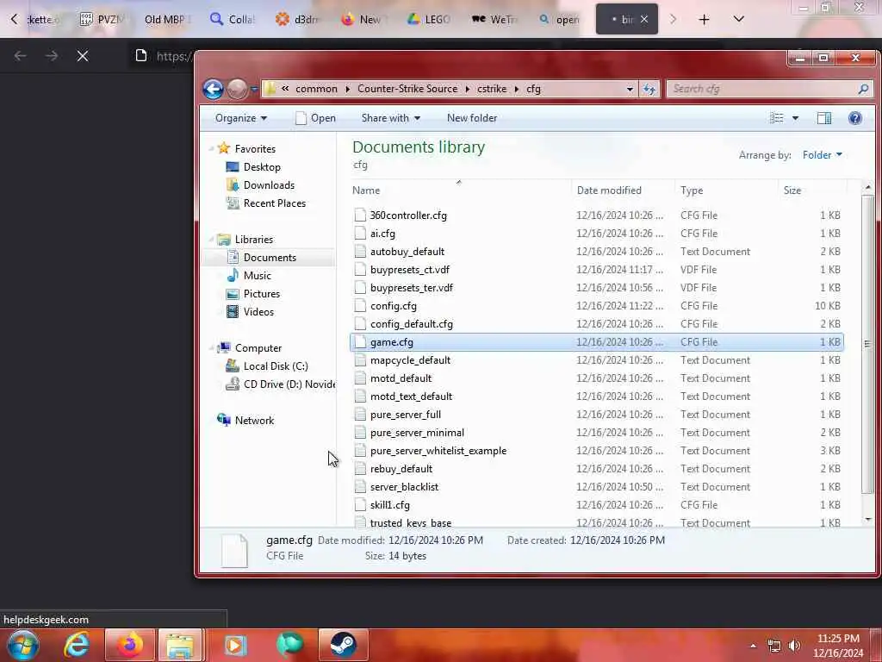Stop page loading in the browser
The image size is (882, 662).
coord(83,56)
